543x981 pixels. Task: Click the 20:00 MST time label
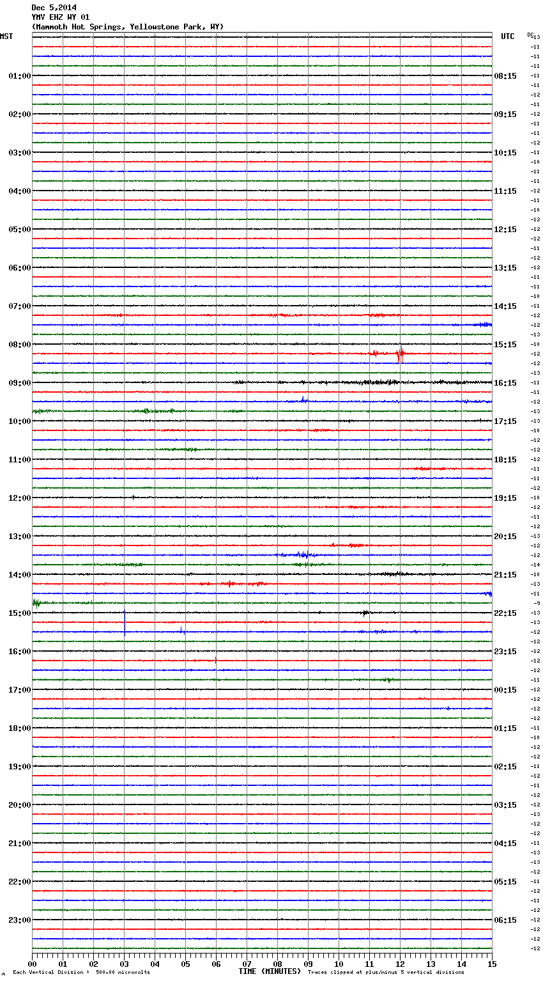20,805
